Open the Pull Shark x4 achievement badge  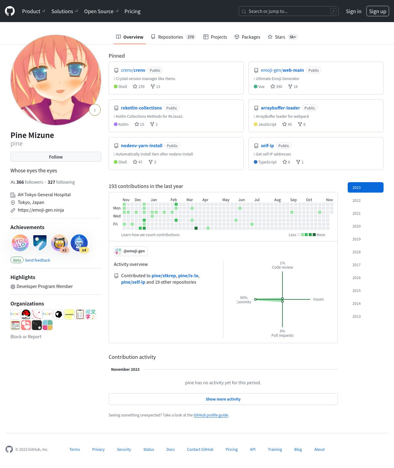[x=79, y=243]
